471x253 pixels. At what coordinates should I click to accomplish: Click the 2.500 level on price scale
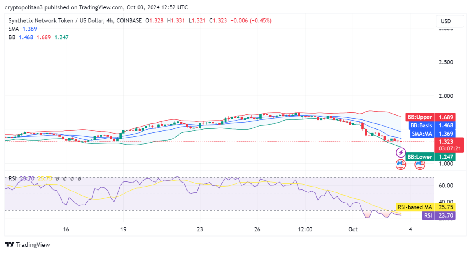[x=447, y=62]
